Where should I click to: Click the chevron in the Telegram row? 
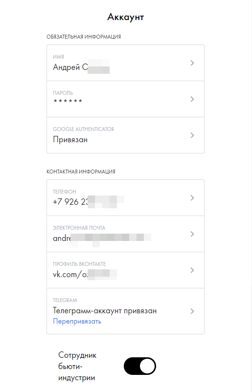pyautogui.click(x=192, y=311)
